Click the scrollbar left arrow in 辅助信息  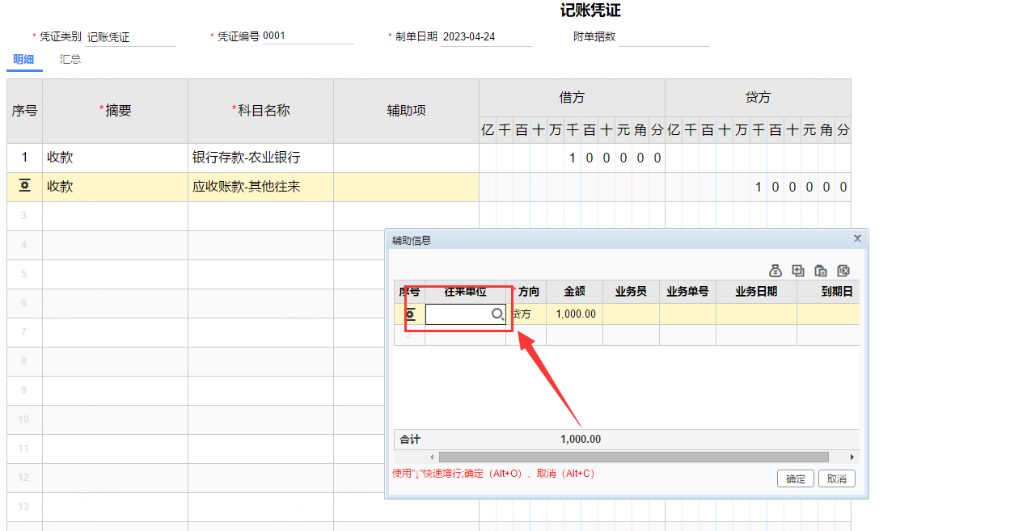431,457
